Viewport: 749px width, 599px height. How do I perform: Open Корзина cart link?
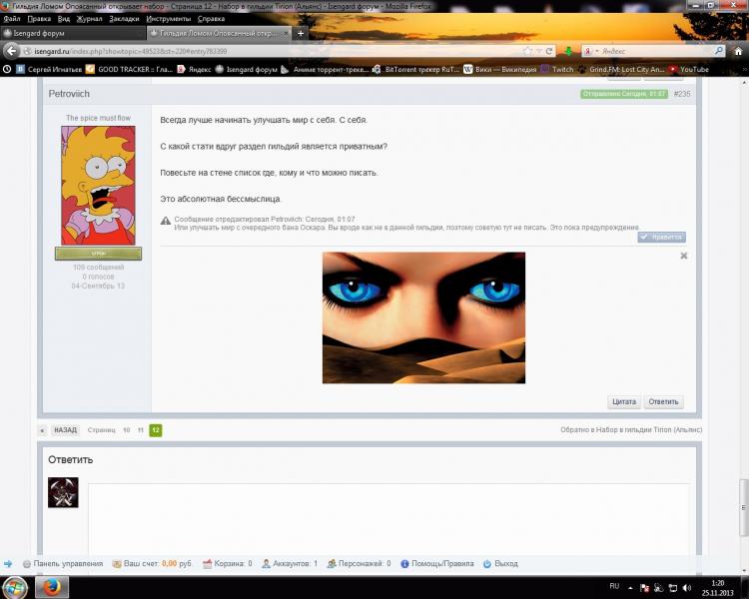[x=228, y=564]
